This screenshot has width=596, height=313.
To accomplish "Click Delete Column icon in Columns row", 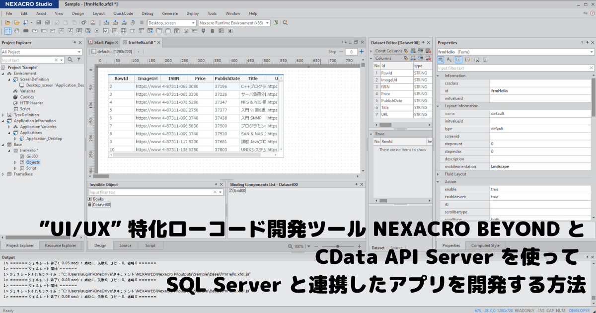I will 428,58.
